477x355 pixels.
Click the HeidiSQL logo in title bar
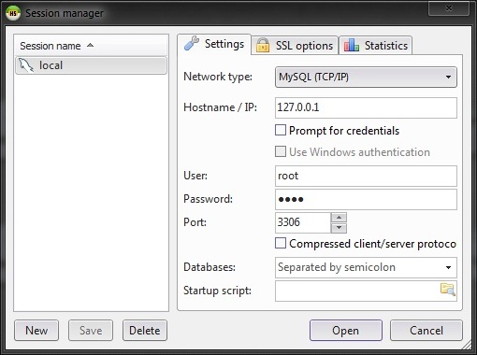click(13, 13)
